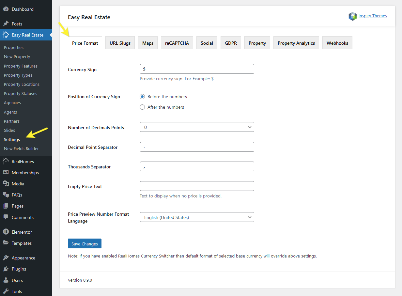Click the Inspiry Themes hexagon logo

tap(352, 16)
